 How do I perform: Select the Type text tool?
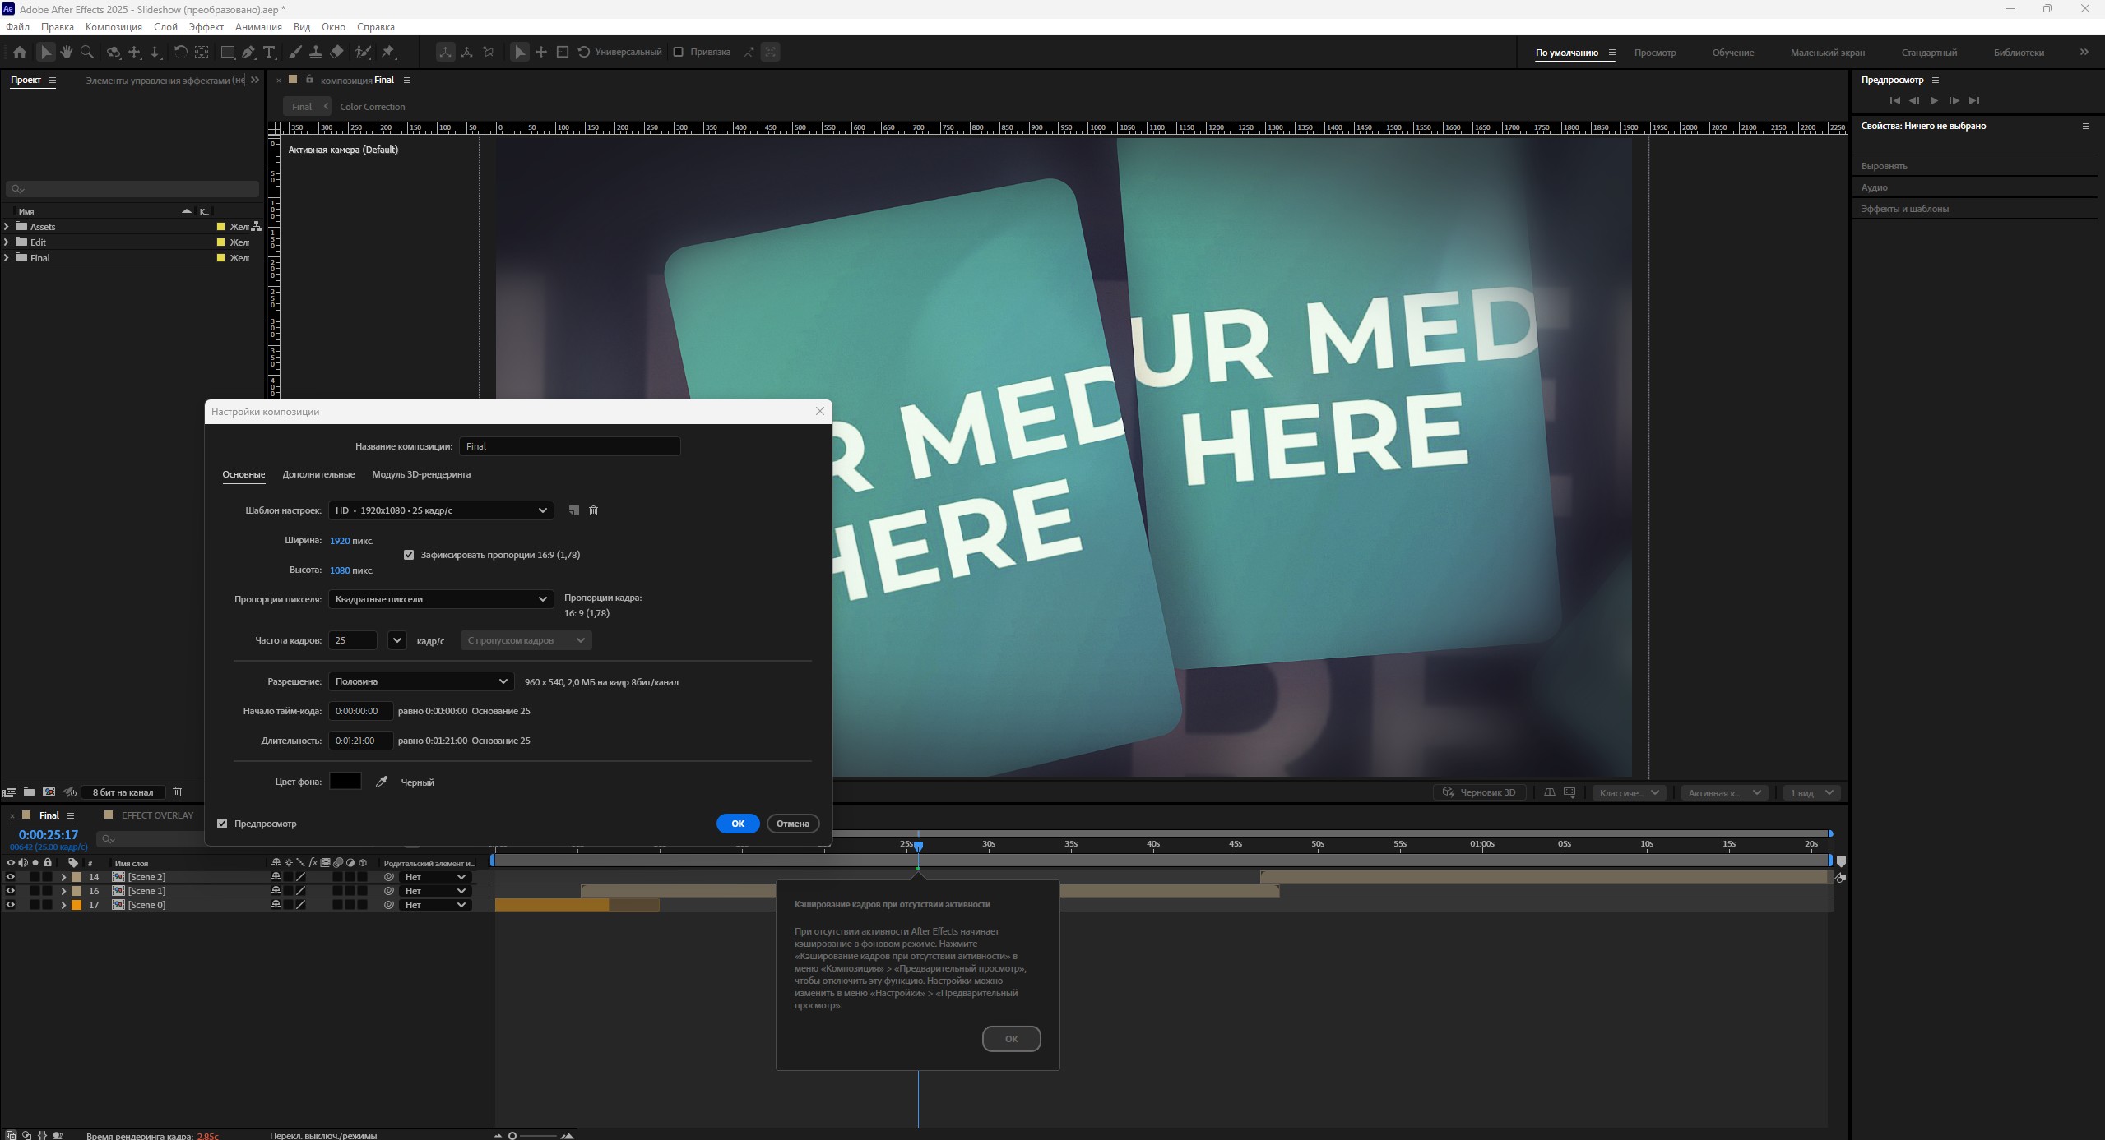269,52
